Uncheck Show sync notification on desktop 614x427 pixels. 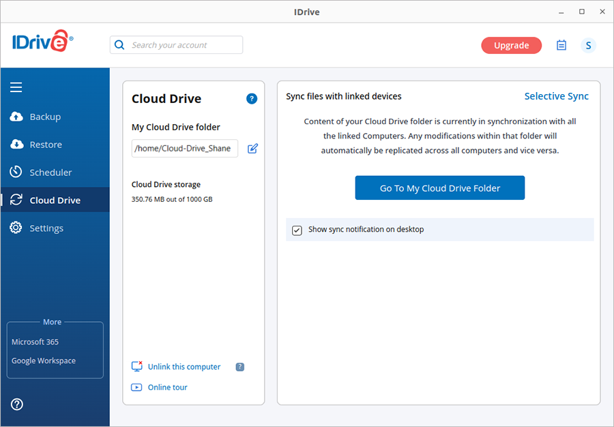[x=297, y=230]
